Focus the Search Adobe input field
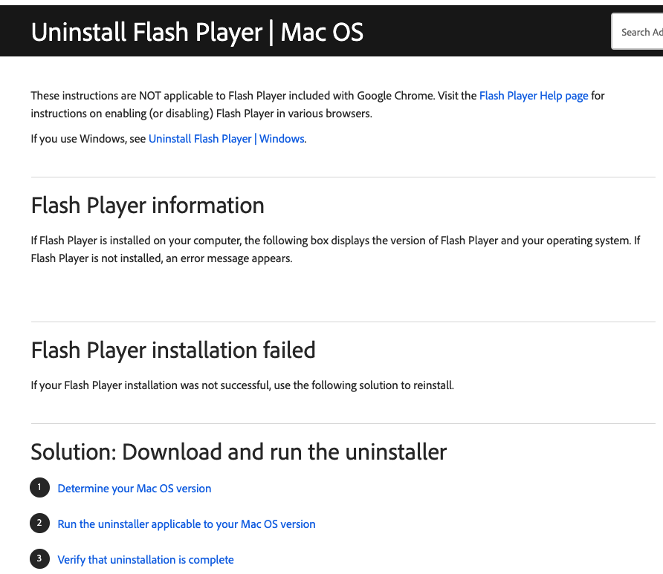The height and width of the screenshot is (574, 663). [x=639, y=32]
